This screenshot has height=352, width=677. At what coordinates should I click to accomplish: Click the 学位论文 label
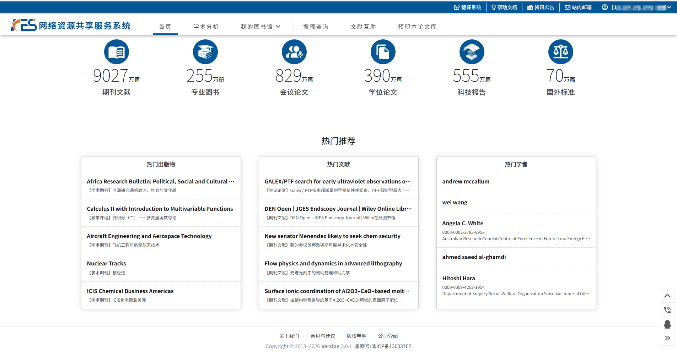coord(383,92)
